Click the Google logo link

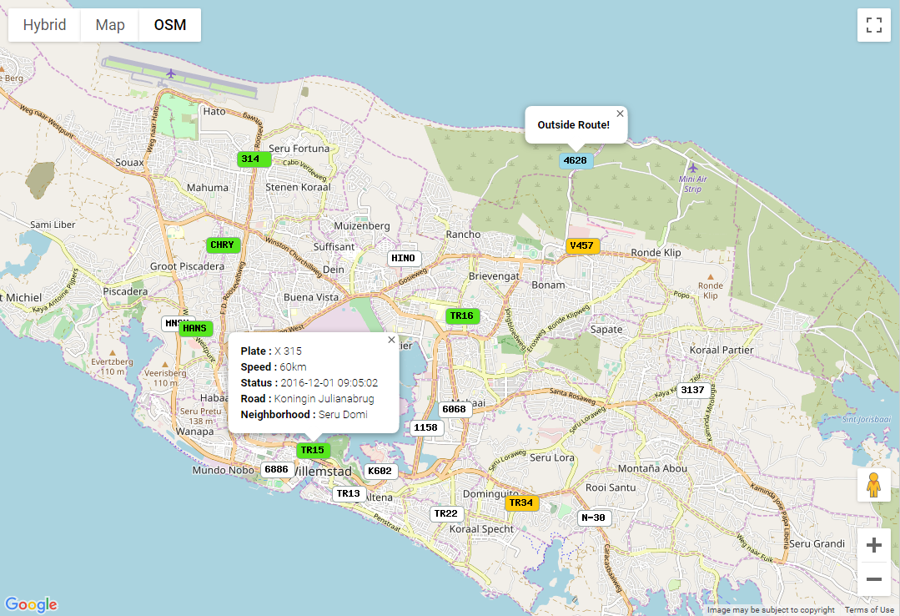[31, 604]
